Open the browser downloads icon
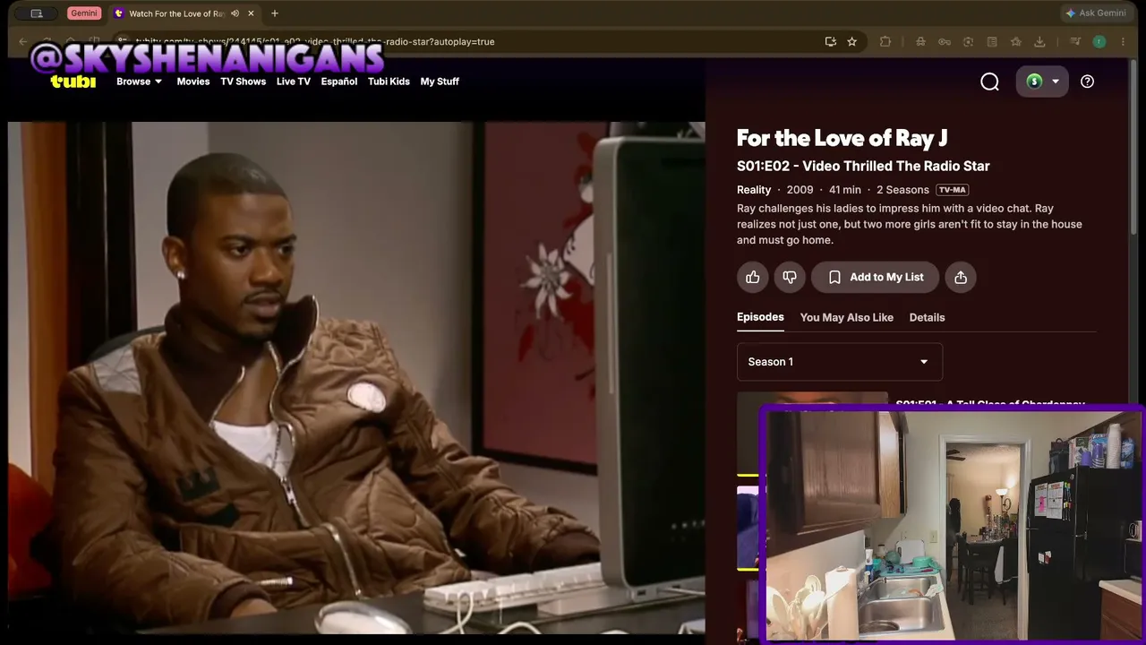Viewport: 1146px width, 645px height. [x=1039, y=41]
